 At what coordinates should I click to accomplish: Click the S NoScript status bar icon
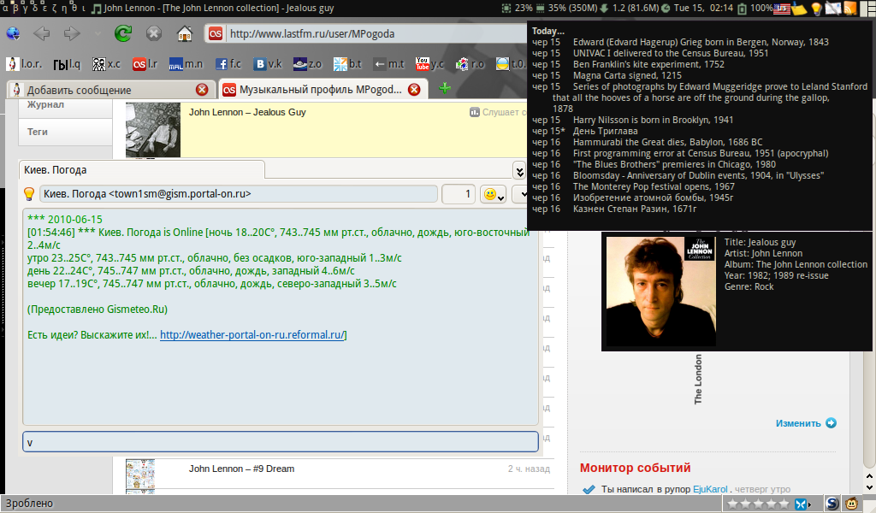[832, 504]
